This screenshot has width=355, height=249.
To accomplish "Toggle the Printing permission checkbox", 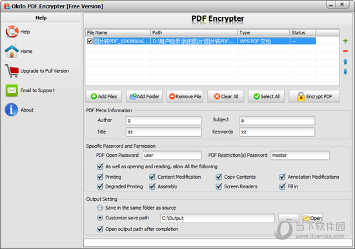I will tap(100, 177).
